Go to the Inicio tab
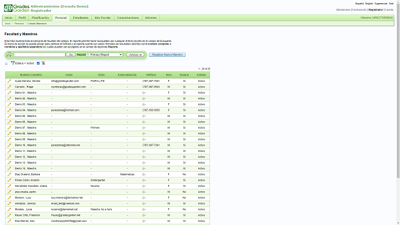The image size is (400, 225). (9, 17)
